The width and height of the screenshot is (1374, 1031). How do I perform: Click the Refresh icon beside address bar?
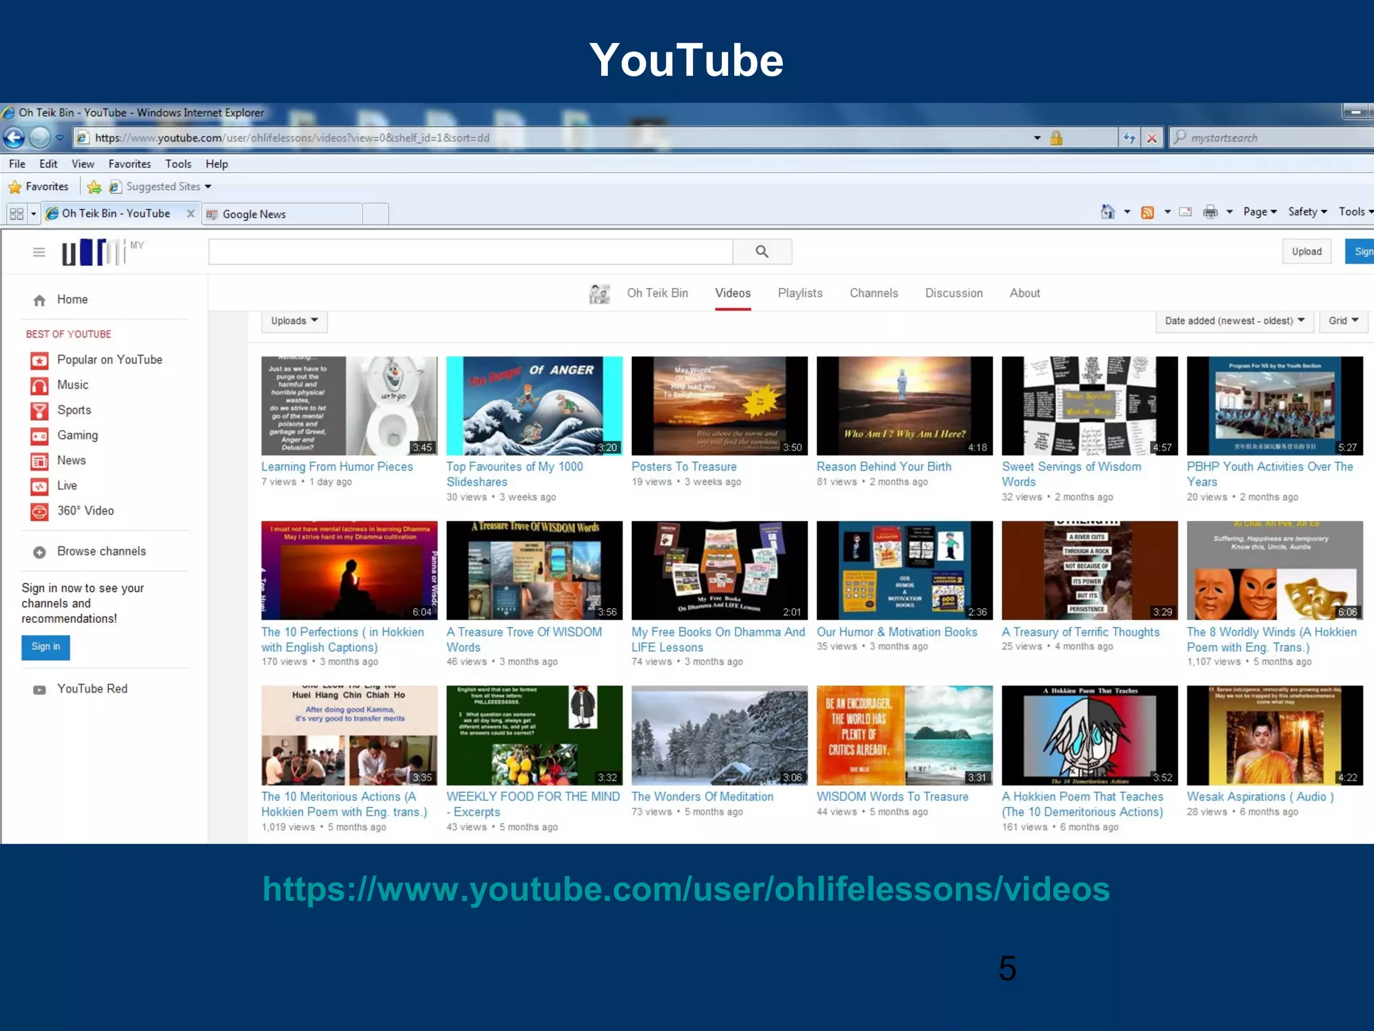pos(1130,138)
